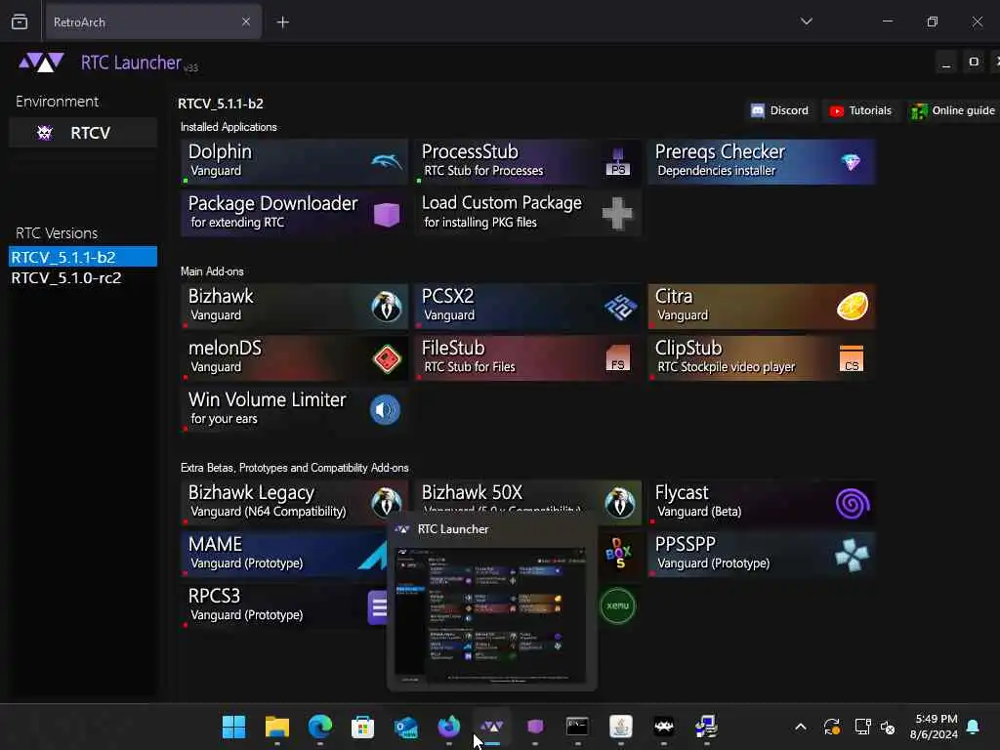Launch Dolphin Vanguard
The height and width of the screenshot is (750, 1000).
click(295, 162)
